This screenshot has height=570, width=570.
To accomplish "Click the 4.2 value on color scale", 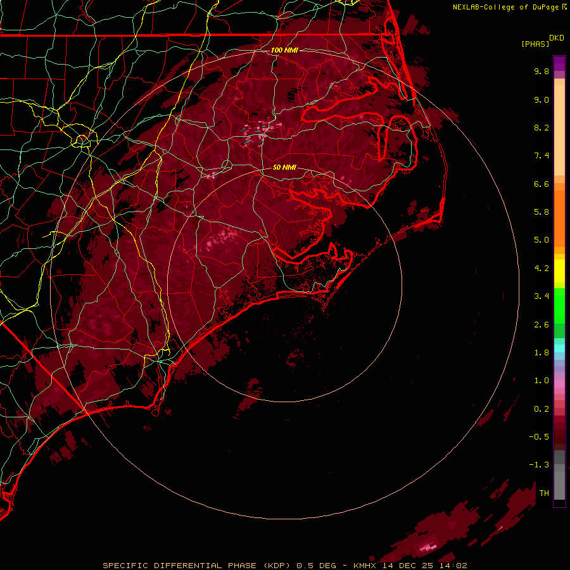I will pyautogui.click(x=541, y=269).
